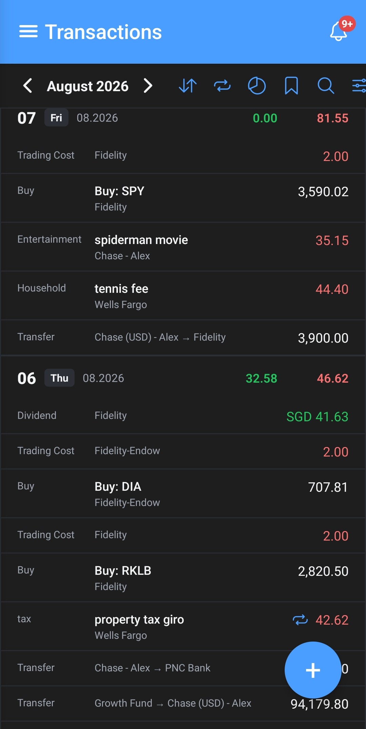Open transfer Growth Fund to Chase (USD)
The image size is (366, 729).
click(x=183, y=704)
